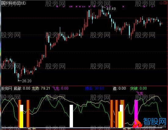The height and width of the screenshot is (130, 168).
Task: Select the 48.49 high price label
Action: click(x=111, y=9)
